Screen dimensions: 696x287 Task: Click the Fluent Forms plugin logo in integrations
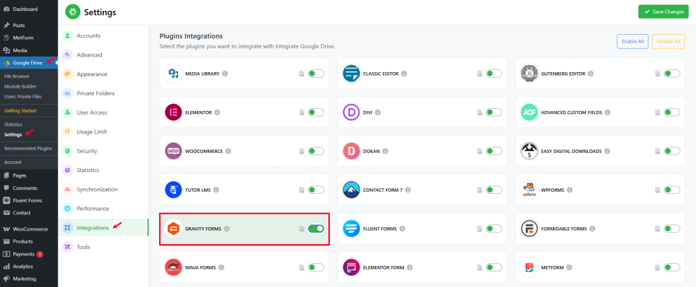pyautogui.click(x=351, y=229)
